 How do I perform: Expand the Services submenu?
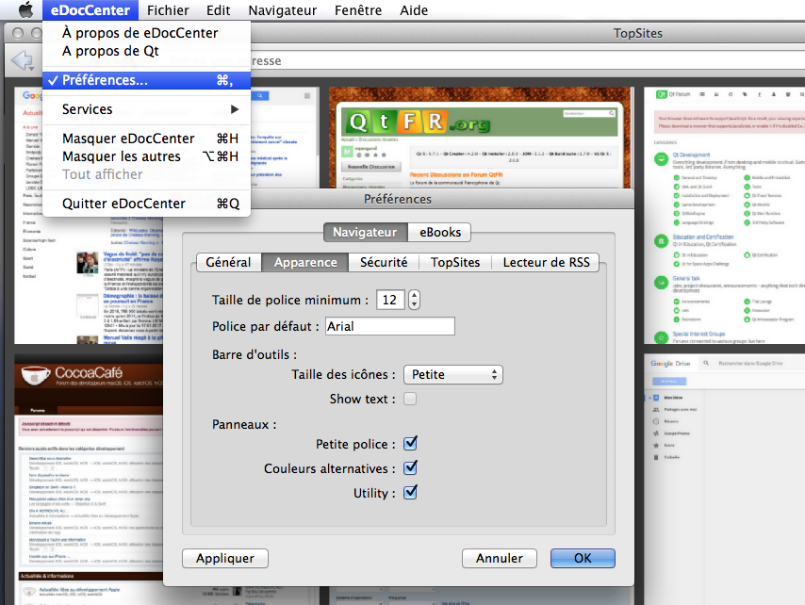coord(146,109)
